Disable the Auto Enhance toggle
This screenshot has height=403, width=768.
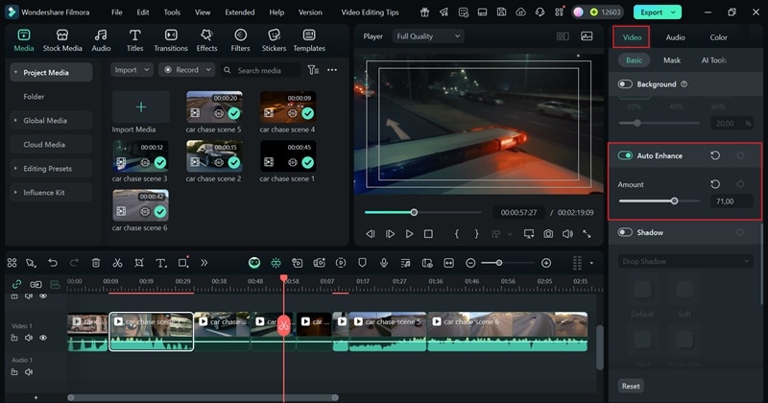pyautogui.click(x=626, y=155)
